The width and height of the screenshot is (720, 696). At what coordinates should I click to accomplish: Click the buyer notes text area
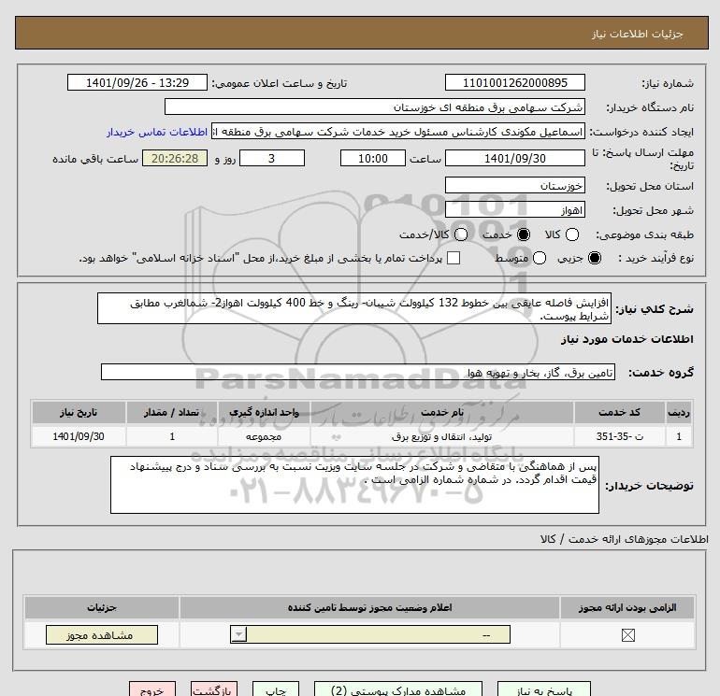point(354,485)
